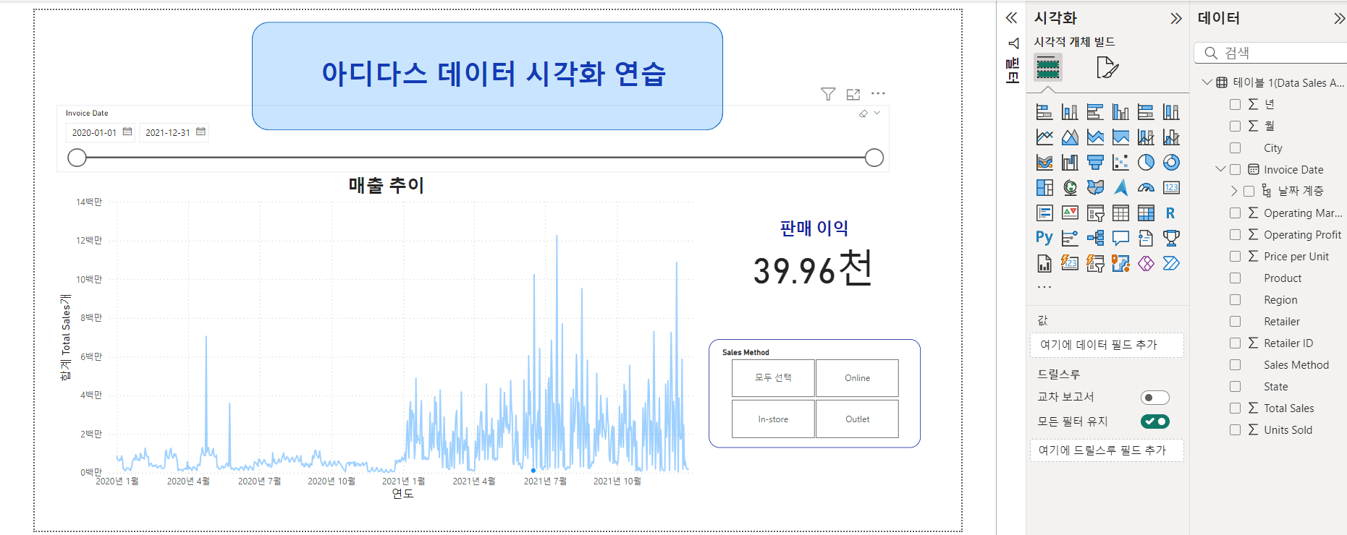The width and height of the screenshot is (1347, 535).
Task: Clear date slicer selections with eraser
Action: (x=863, y=114)
